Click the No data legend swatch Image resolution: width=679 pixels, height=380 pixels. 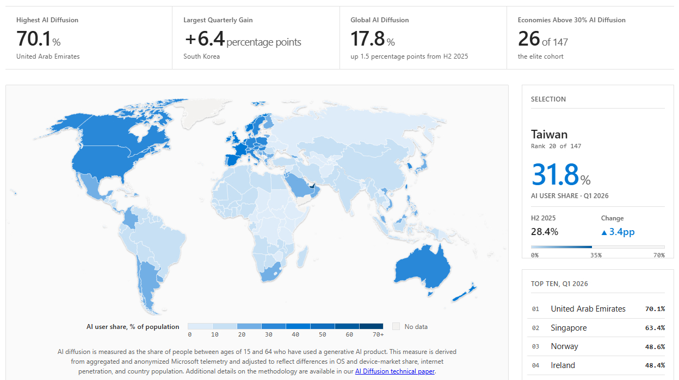(396, 326)
